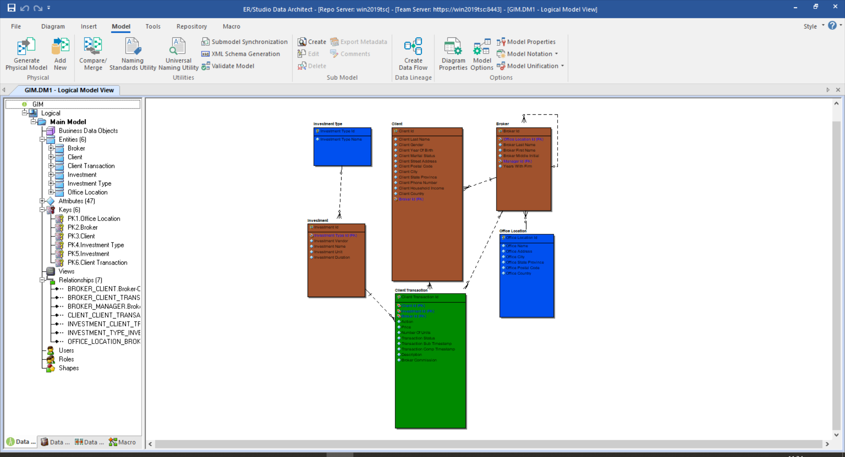Run Validate Model
The width and height of the screenshot is (845, 457).
pyautogui.click(x=228, y=66)
